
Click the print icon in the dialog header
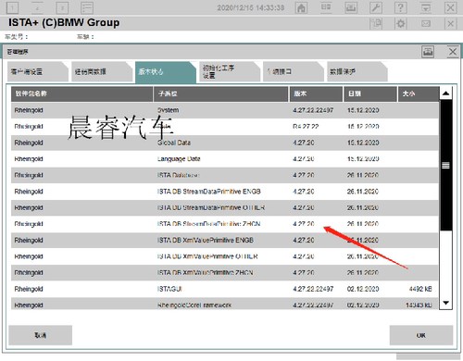[428, 52]
